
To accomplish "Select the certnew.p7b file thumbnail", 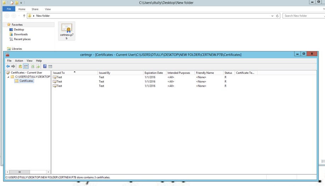I will click(67, 31).
